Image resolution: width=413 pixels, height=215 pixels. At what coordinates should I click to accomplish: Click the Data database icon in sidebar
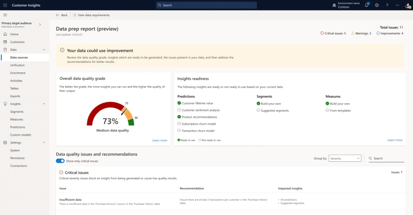pos(5,50)
